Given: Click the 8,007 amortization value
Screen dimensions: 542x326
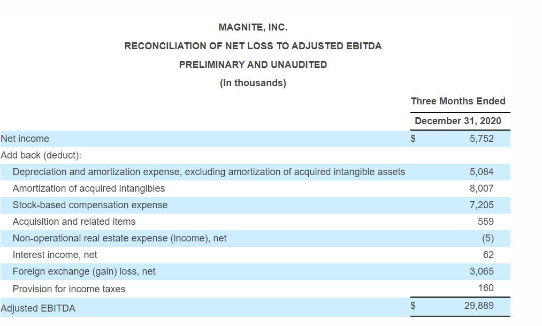Looking at the screenshot, I should click(482, 188).
